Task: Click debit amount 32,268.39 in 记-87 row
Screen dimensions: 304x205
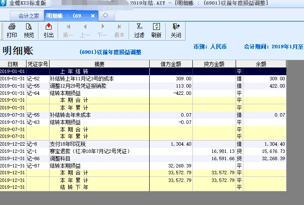Action: [x=180, y=166]
